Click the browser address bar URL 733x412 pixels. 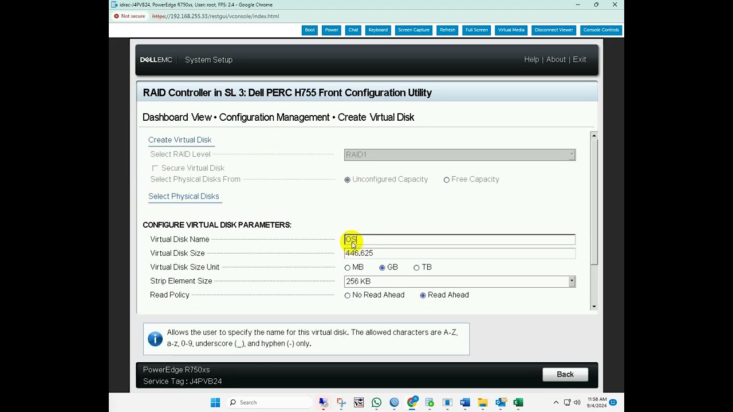pos(215,16)
